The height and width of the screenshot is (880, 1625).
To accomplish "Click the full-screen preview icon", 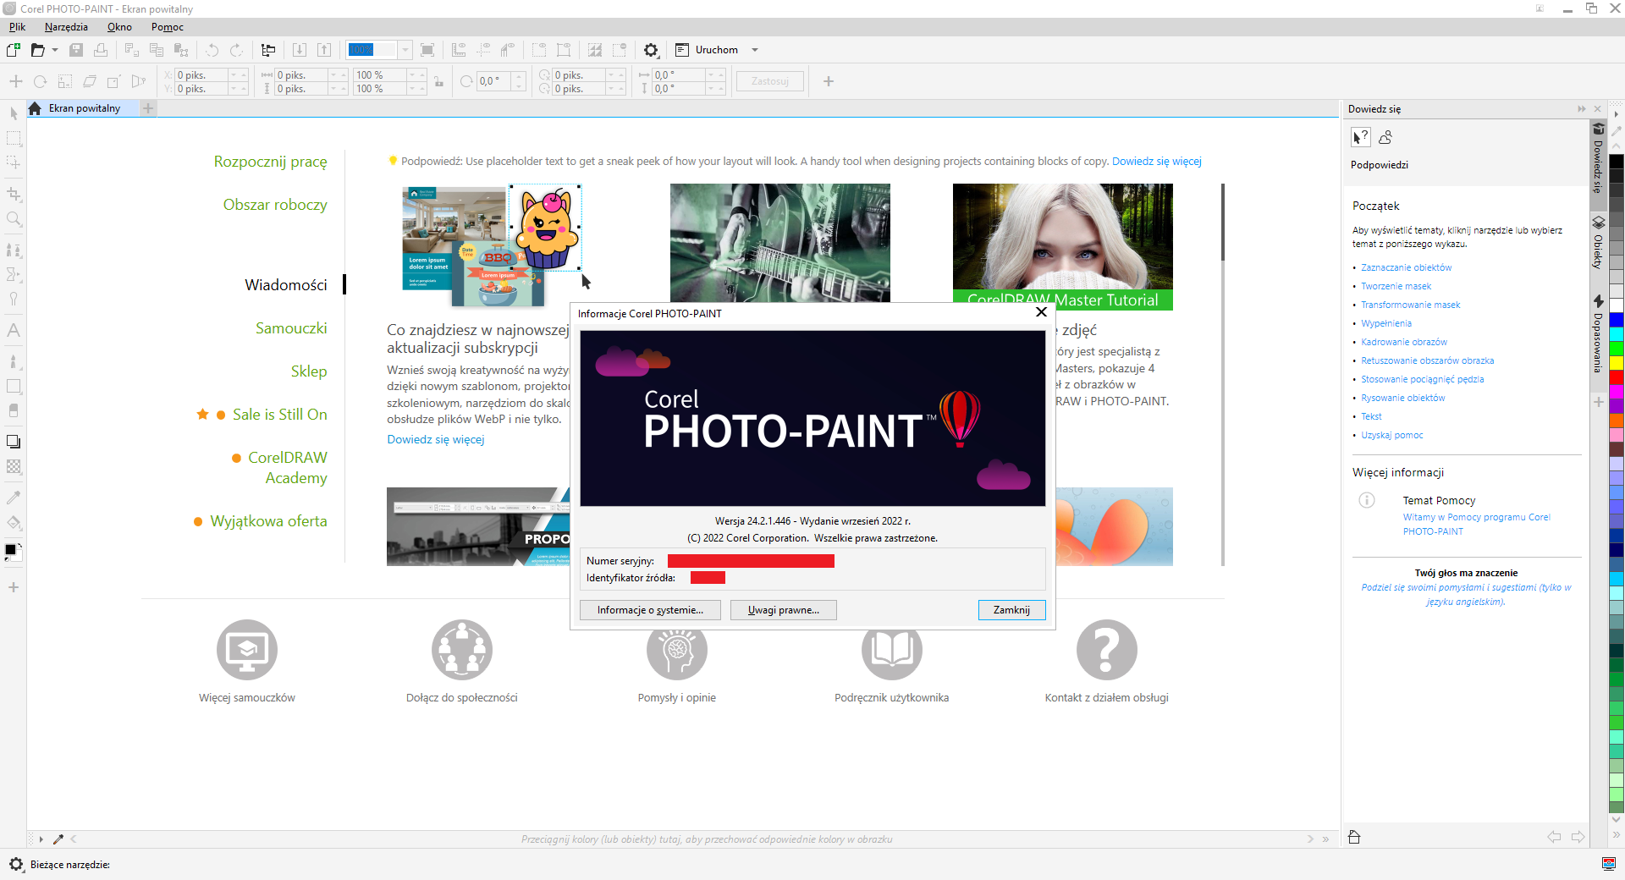I will click(427, 50).
